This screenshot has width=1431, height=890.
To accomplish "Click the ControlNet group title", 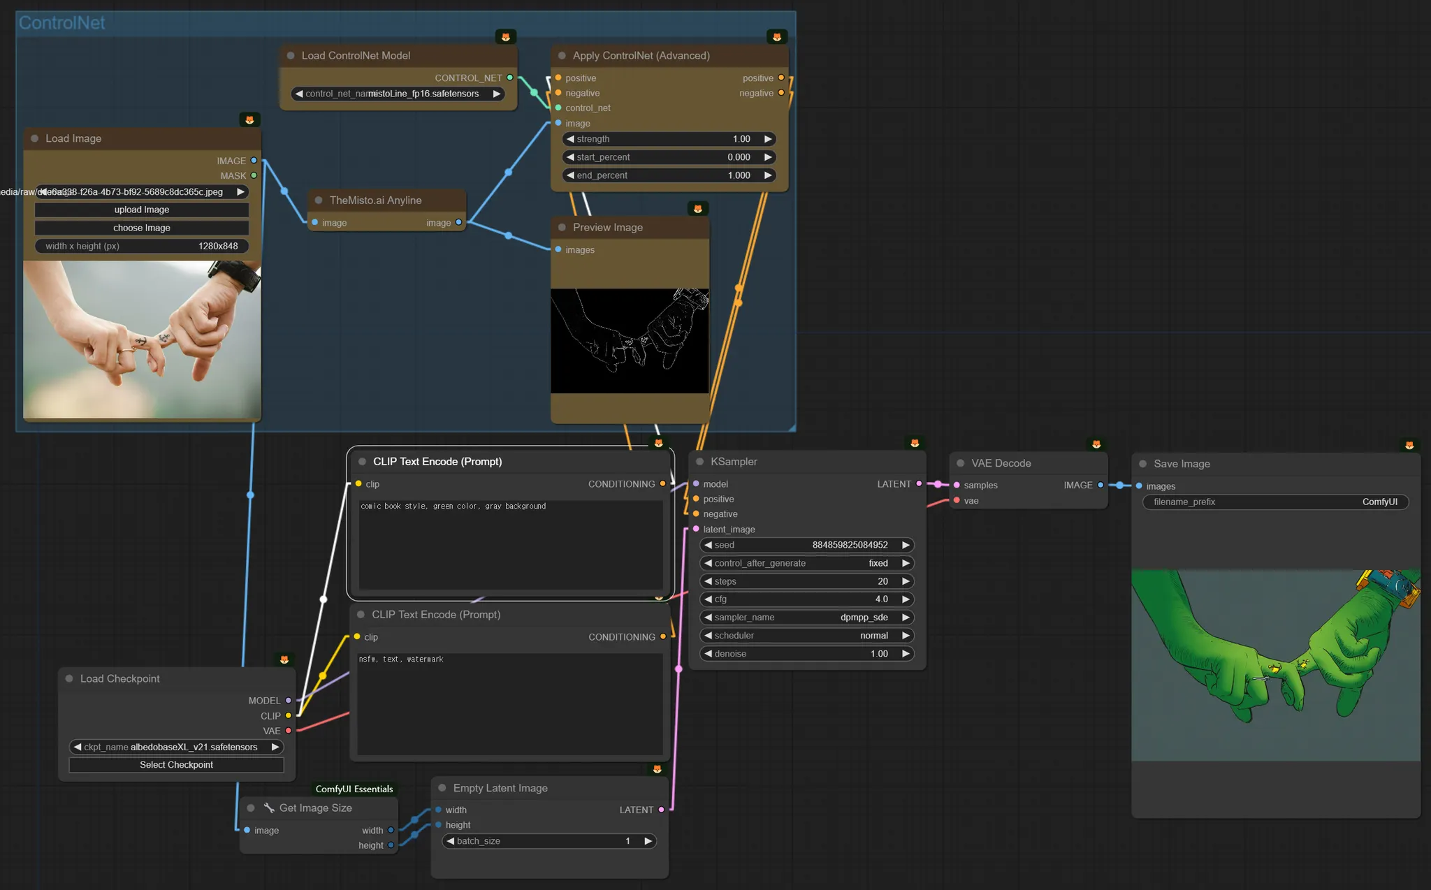I will pos(61,23).
